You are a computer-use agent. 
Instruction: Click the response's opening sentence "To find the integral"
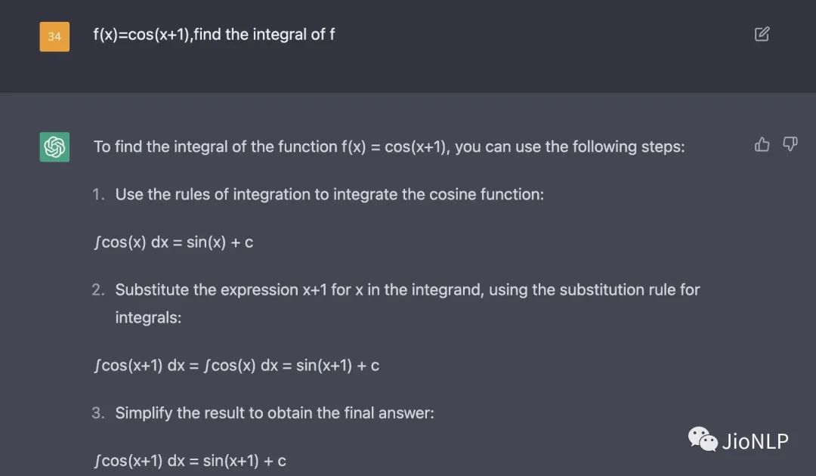pyautogui.click(x=388, y=147)
